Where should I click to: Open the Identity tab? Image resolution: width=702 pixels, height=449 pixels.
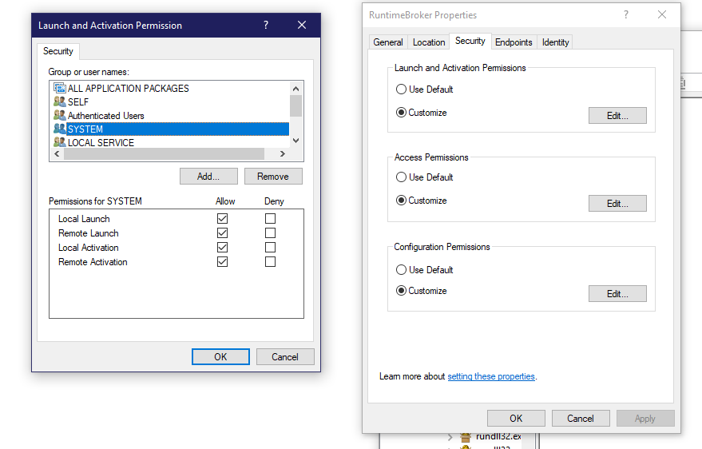click(555, 42)
